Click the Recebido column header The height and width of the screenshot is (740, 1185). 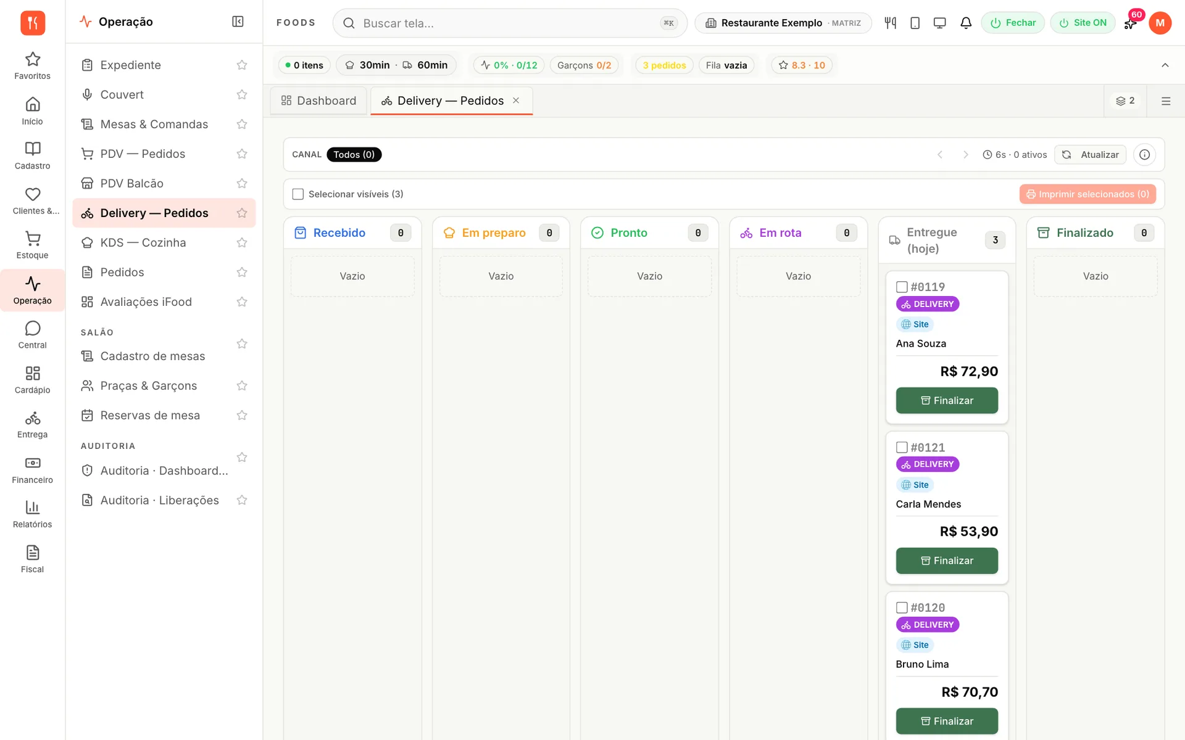[352, 232]
